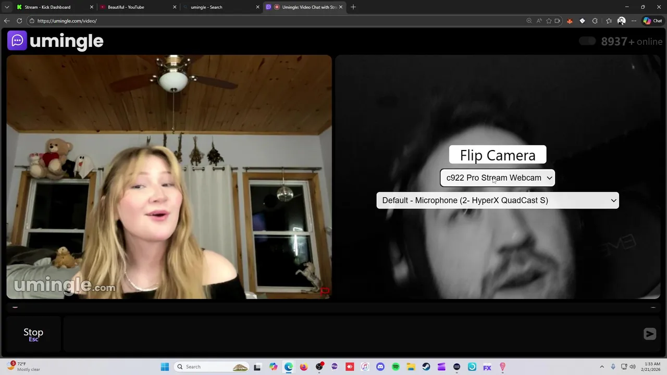Viewport: 667px width, 375px height.
Task: Open Spotify from the taskbar
Action: [x=396, y=367]
